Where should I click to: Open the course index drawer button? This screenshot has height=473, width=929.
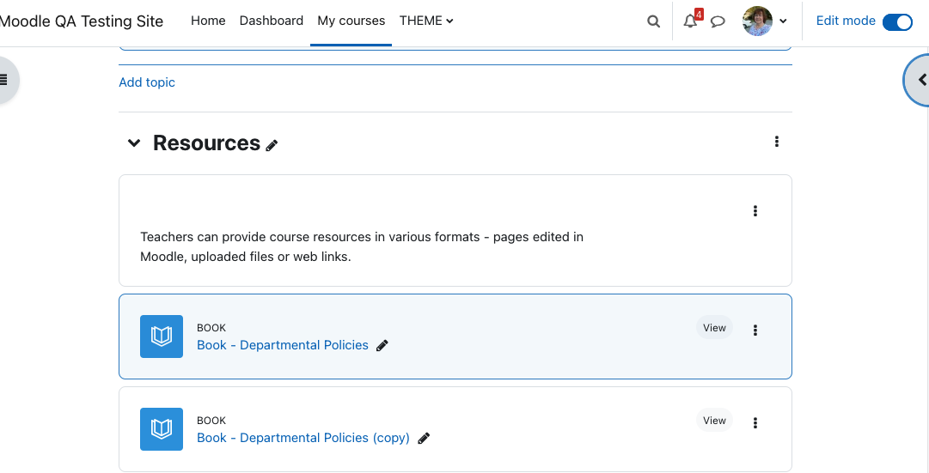pos(5,79)
